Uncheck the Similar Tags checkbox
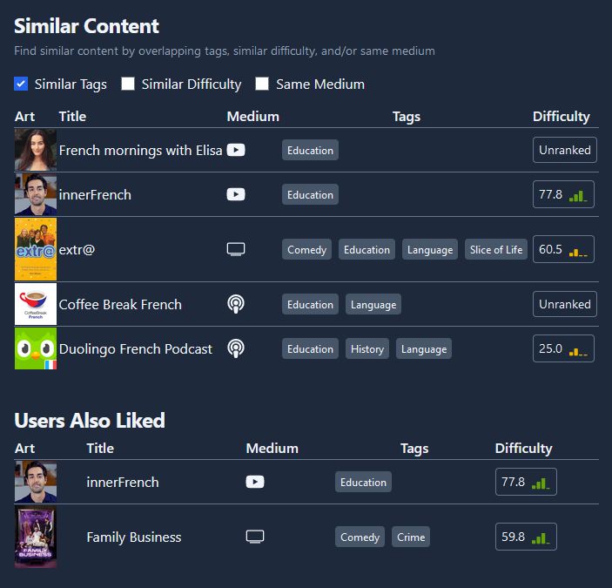The width and height of the screenshot is (612, 588). 21,84
